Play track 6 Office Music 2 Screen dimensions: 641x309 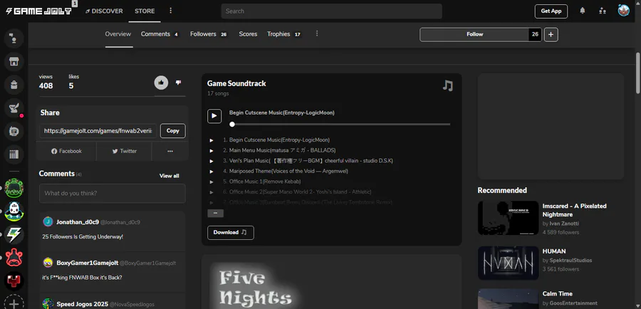pos(212,192)
